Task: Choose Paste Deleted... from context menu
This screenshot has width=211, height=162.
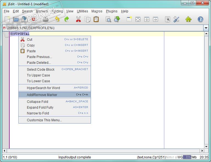Action: (x=55, y=63)
